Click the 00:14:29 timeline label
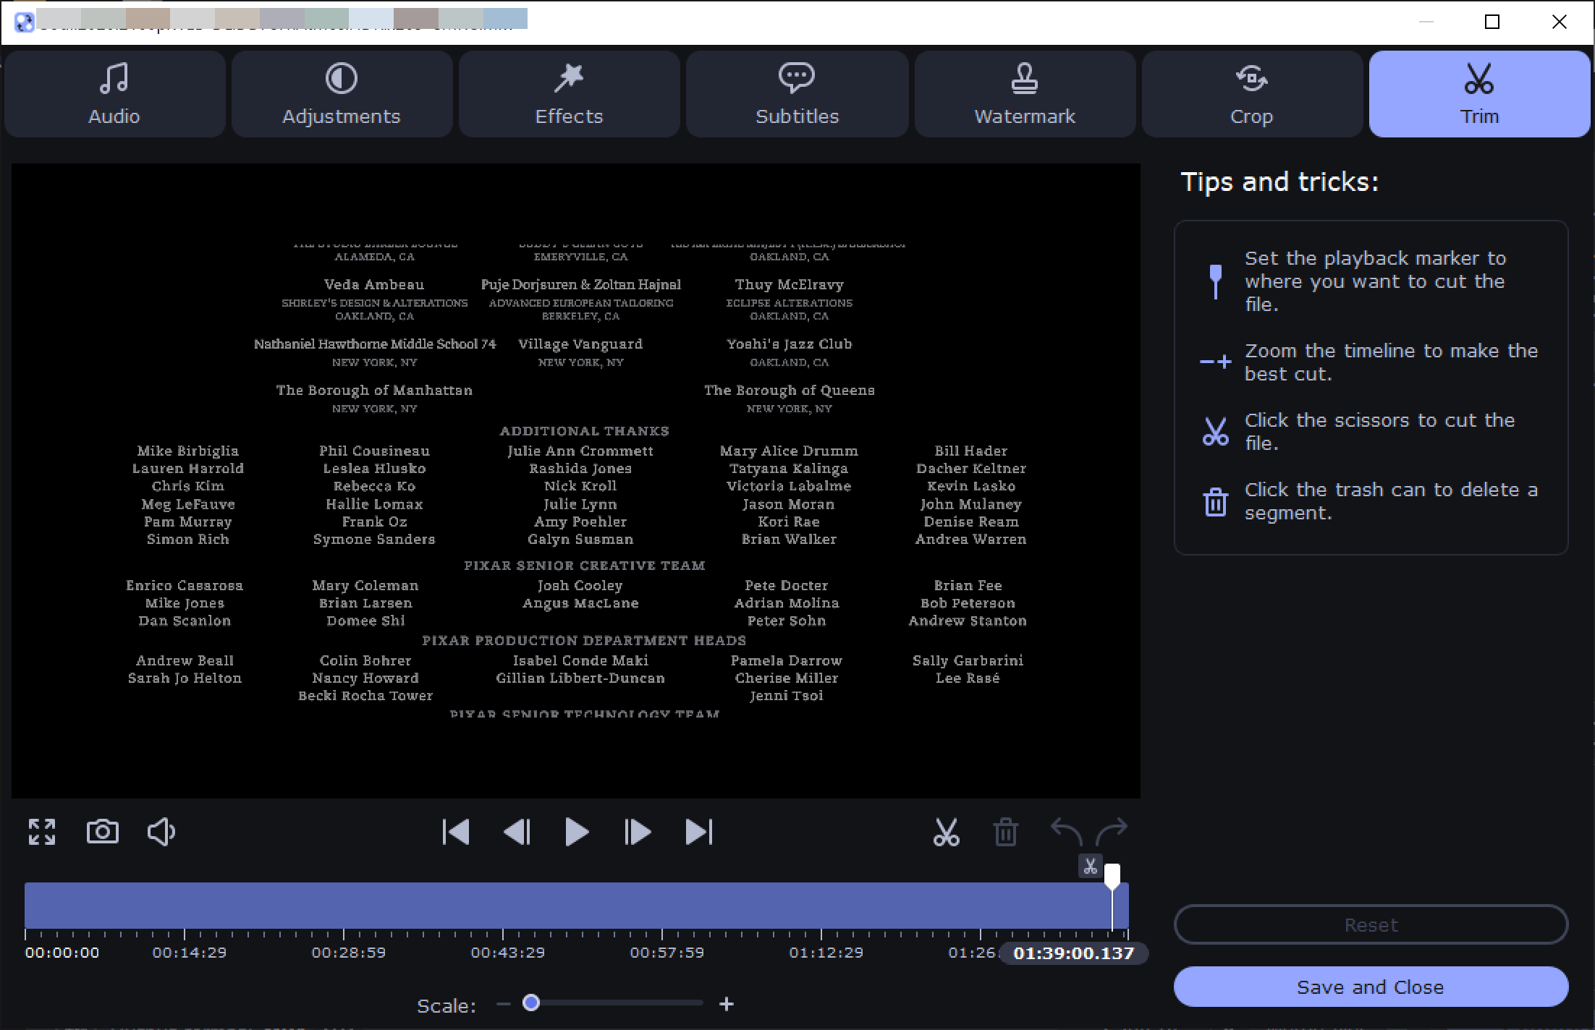 point(190,953)
